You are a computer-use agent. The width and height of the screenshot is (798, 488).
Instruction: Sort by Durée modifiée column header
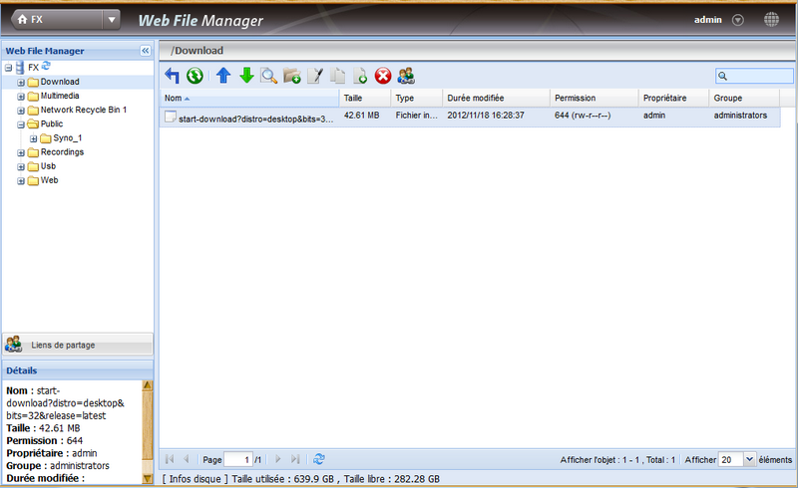[496, 99]
